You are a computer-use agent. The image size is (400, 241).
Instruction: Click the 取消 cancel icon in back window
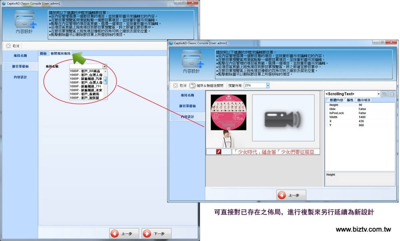[8, 46]
